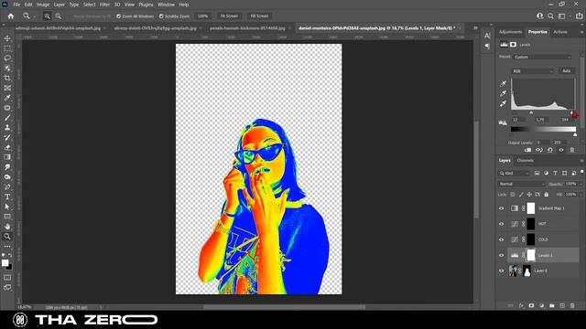Open the Opacity value dropdown

[581, 184]
